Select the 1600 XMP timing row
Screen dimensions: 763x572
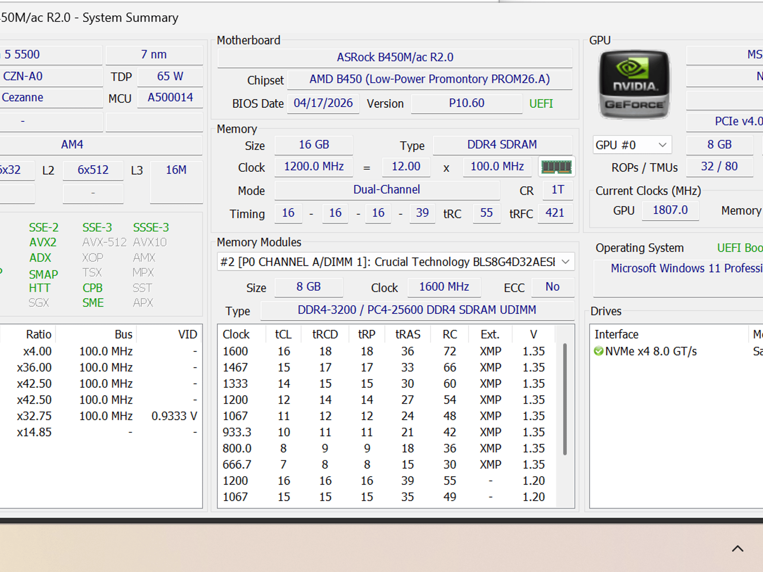pos(387,351)
